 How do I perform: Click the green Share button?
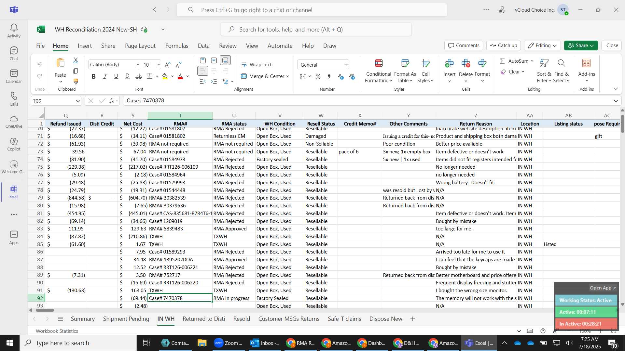click(581, 45)
